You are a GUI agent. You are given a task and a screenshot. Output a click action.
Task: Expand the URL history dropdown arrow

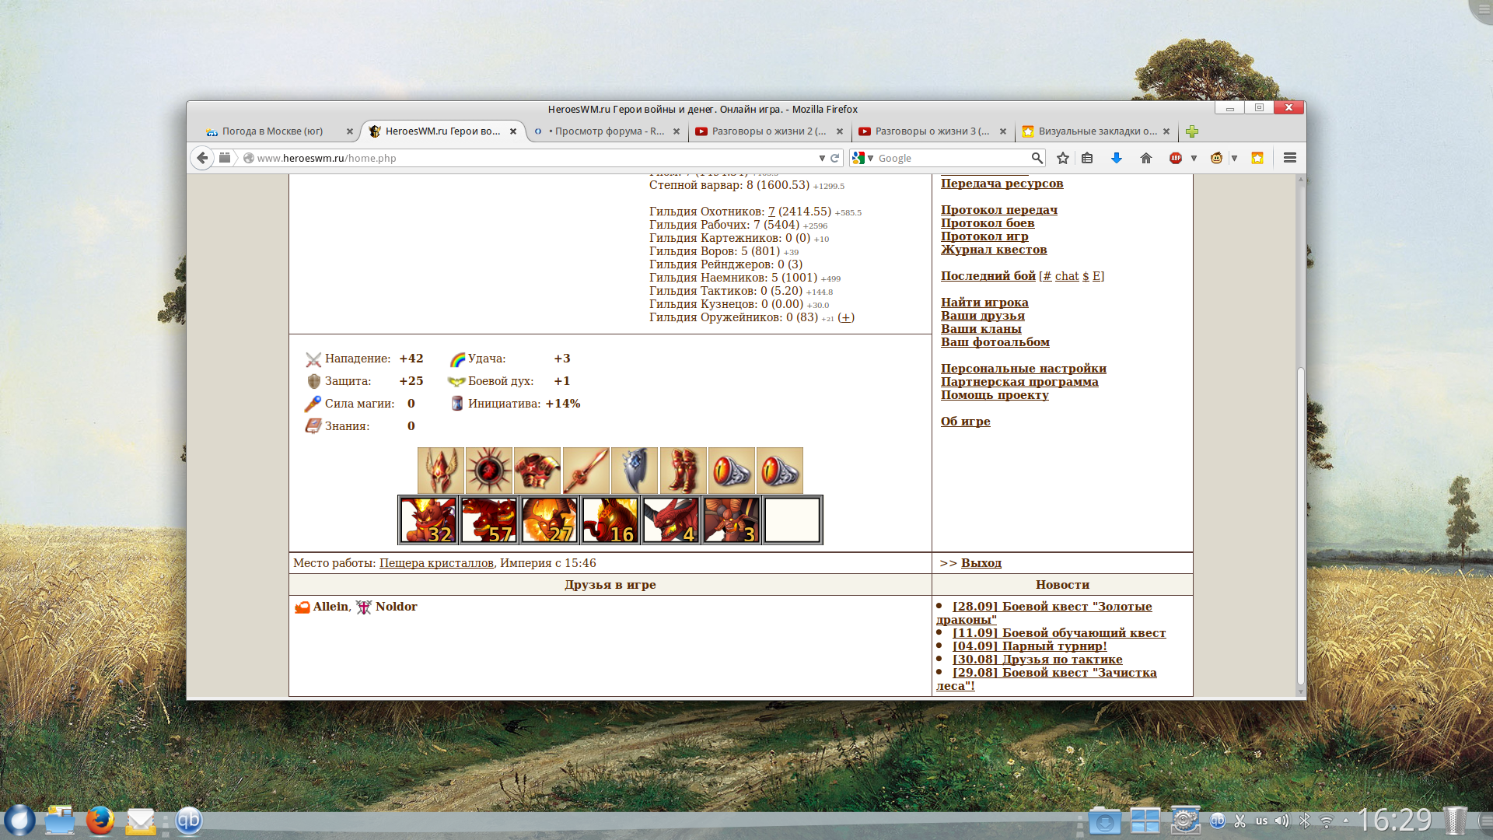coord(822,158)
